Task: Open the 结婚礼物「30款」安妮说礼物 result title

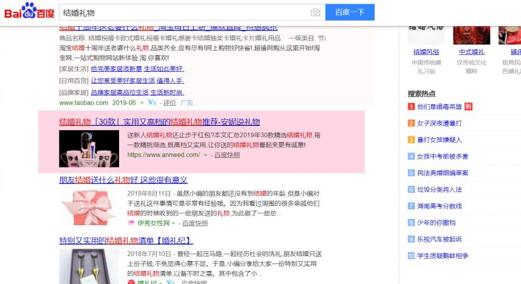Action: (x=159, y=122)
